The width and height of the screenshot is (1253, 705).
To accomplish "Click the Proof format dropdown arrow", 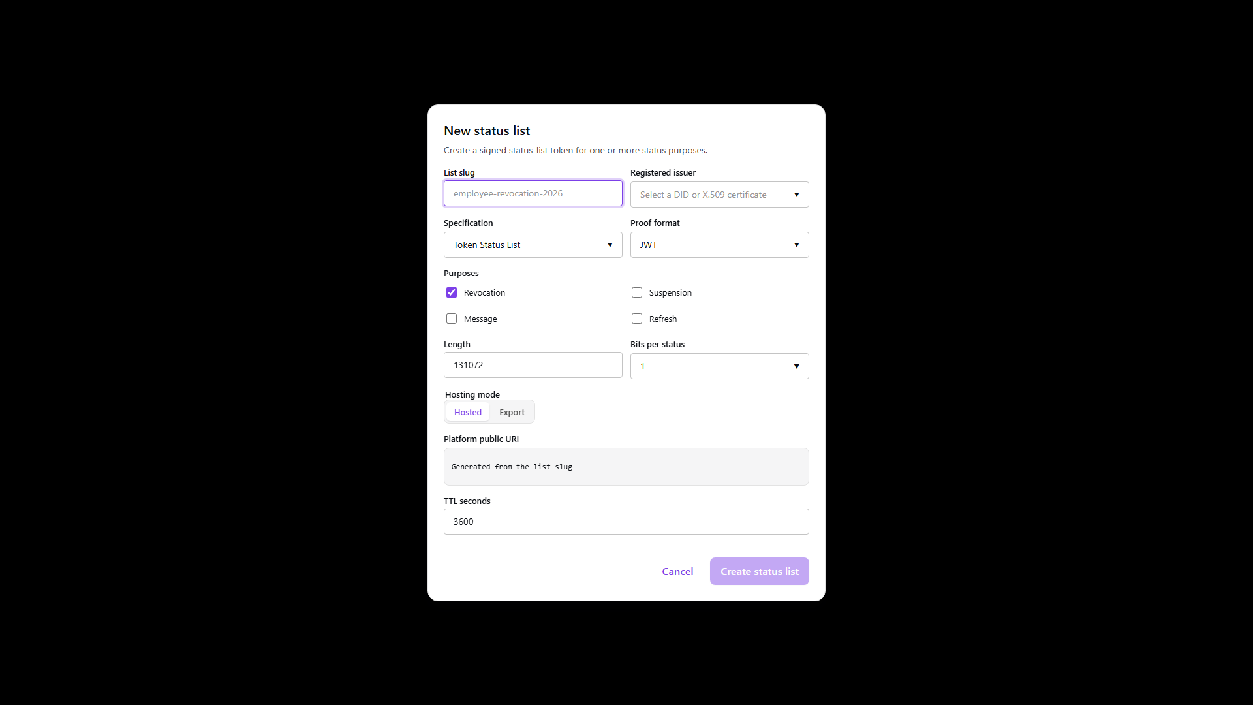I will click(x=796, y=245).
